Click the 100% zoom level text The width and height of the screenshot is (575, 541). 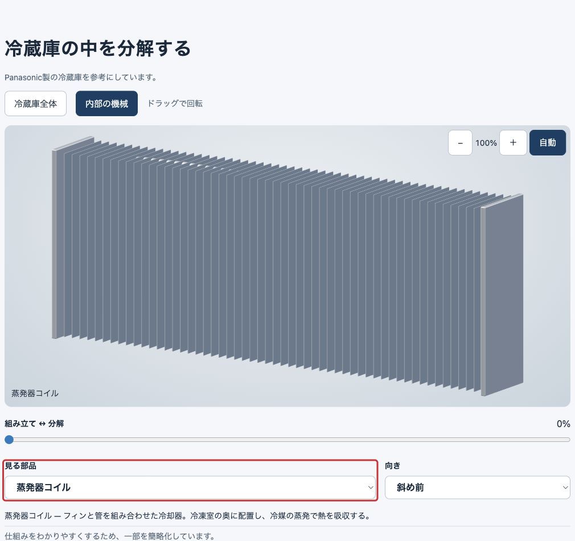click(x=486, y=143)
